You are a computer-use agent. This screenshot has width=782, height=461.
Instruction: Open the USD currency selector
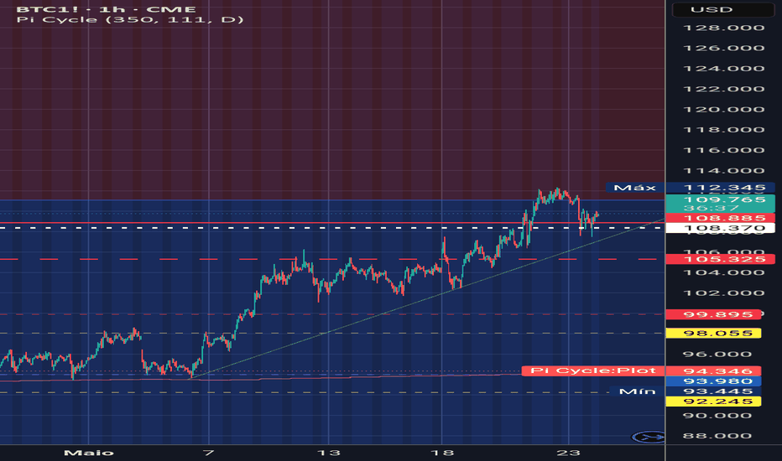click(723, 9)
